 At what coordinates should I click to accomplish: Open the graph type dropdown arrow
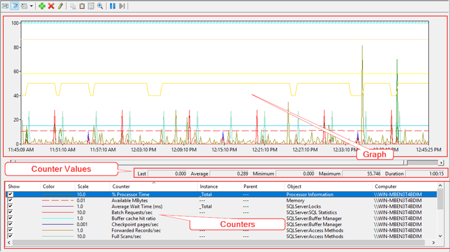[x=31, y=6]
